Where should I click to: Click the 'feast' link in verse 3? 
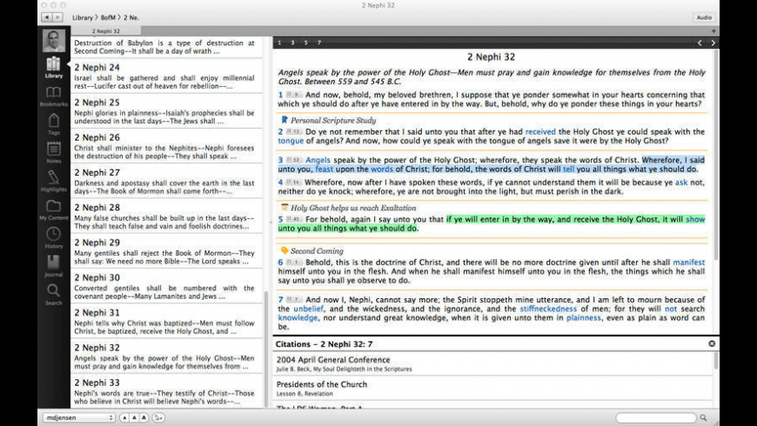(325, 169)
